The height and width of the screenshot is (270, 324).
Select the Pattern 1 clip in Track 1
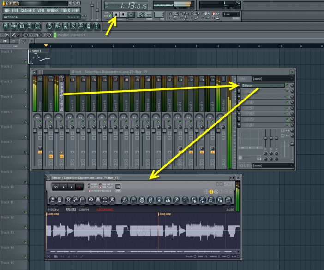tap(39, 56)
